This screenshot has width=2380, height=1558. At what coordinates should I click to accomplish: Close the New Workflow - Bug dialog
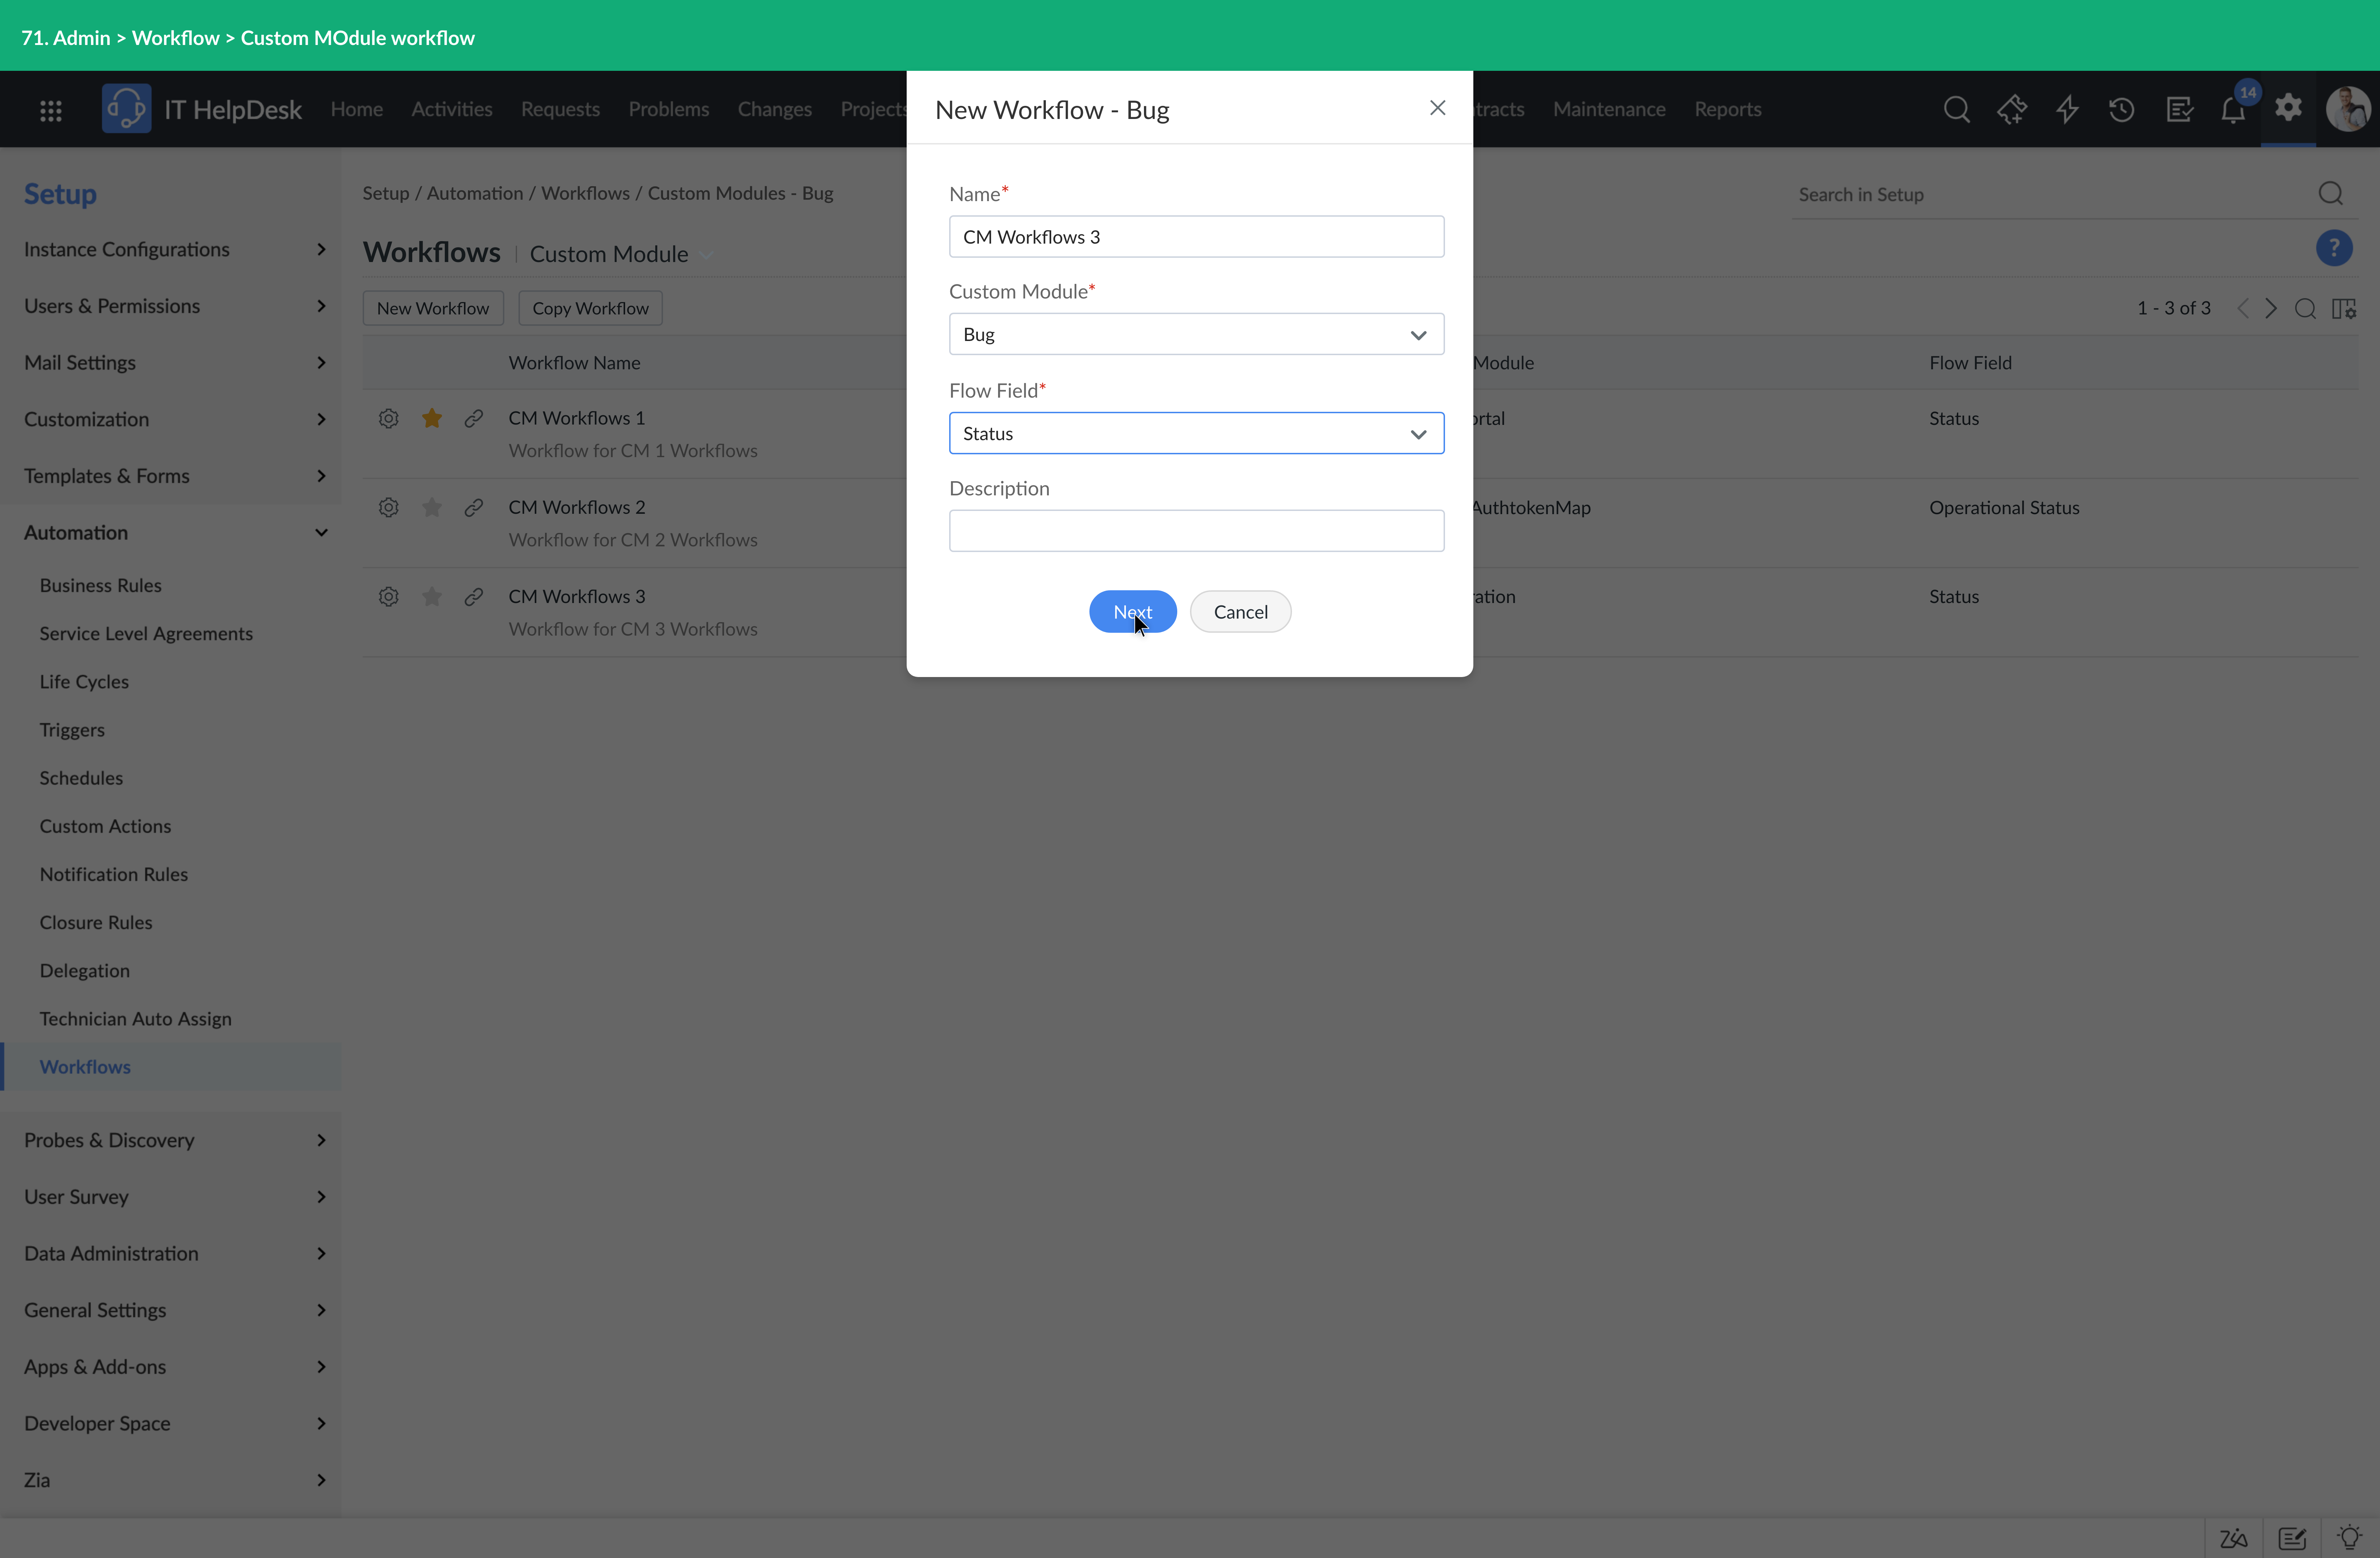click(x=1438, y=108)
